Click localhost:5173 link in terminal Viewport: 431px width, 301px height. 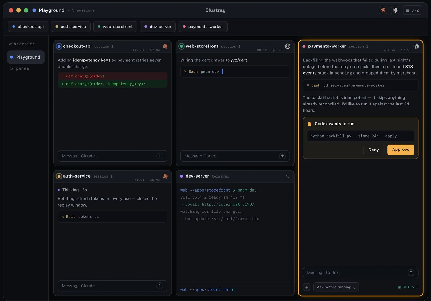pyautogui.click(x=228, y=204)
